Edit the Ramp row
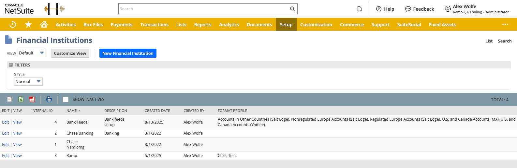 pyautogui.click(x=6, y=156)
